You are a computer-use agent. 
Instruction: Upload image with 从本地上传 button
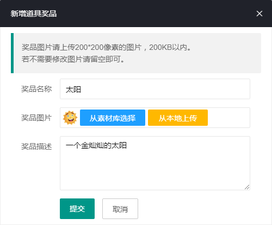[x=178, y=118]
